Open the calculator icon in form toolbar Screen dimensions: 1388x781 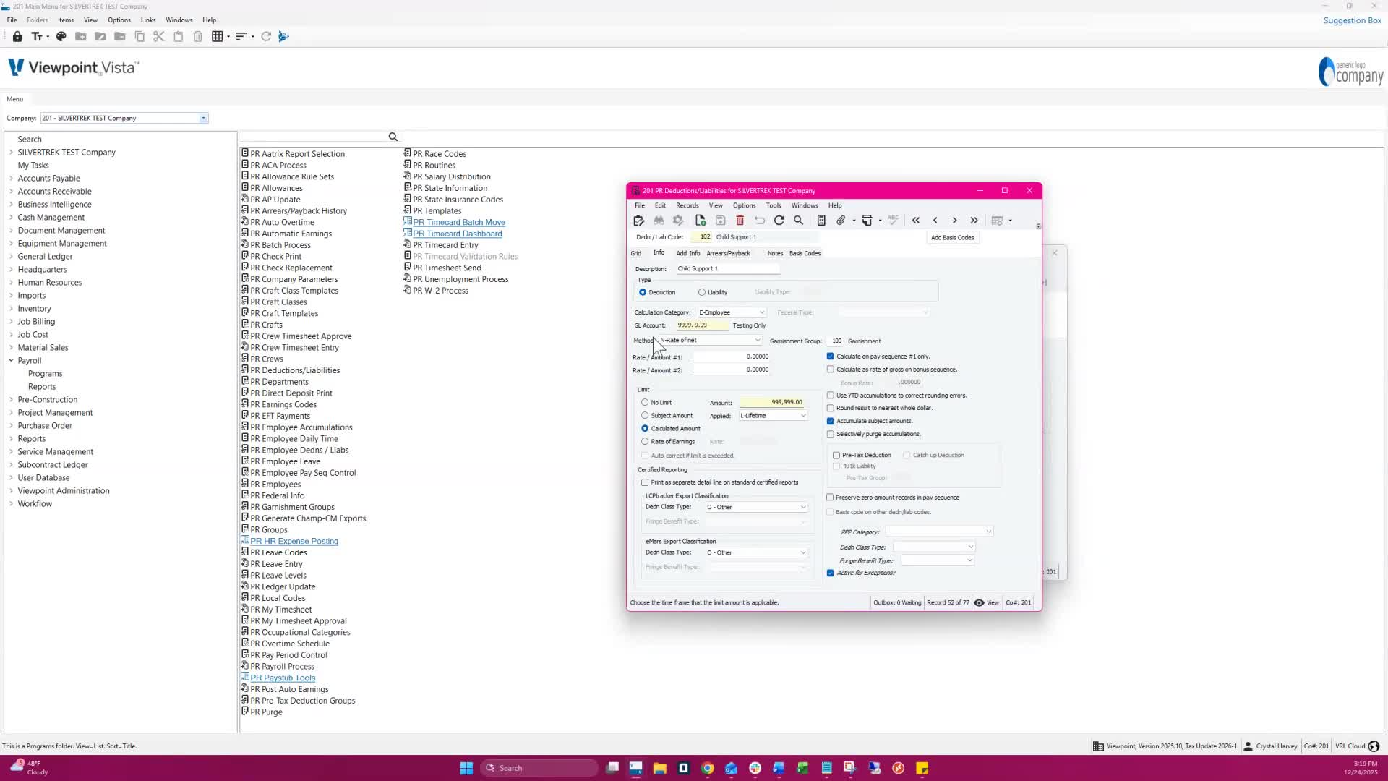(x=821, y=221)
